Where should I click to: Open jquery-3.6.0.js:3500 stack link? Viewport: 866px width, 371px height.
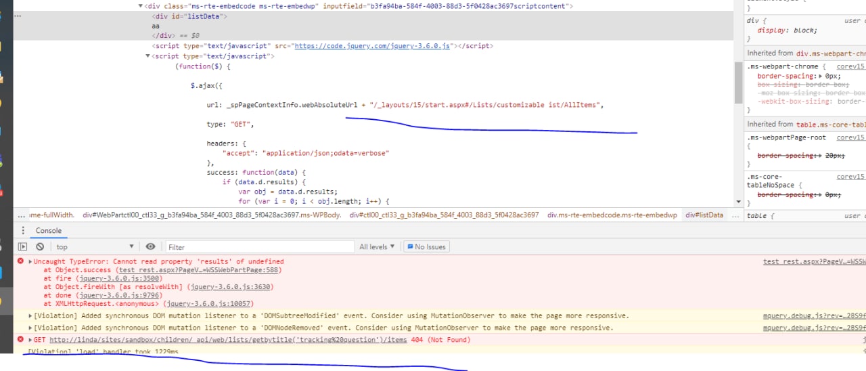pyautogui.click(x=118, y=278)
